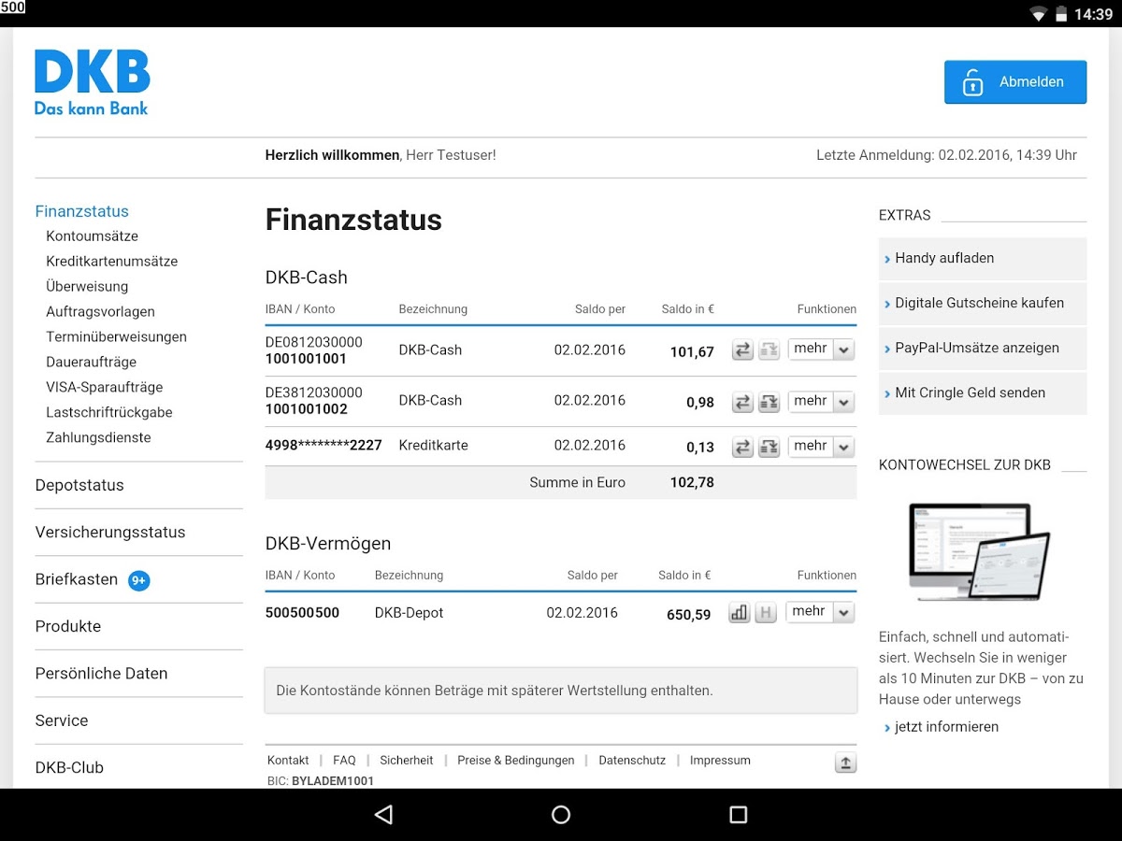Screen dimensions: 1122x841
Task: Open Terminüberweisungen in the sidebar
Action: tap(117, 337)
